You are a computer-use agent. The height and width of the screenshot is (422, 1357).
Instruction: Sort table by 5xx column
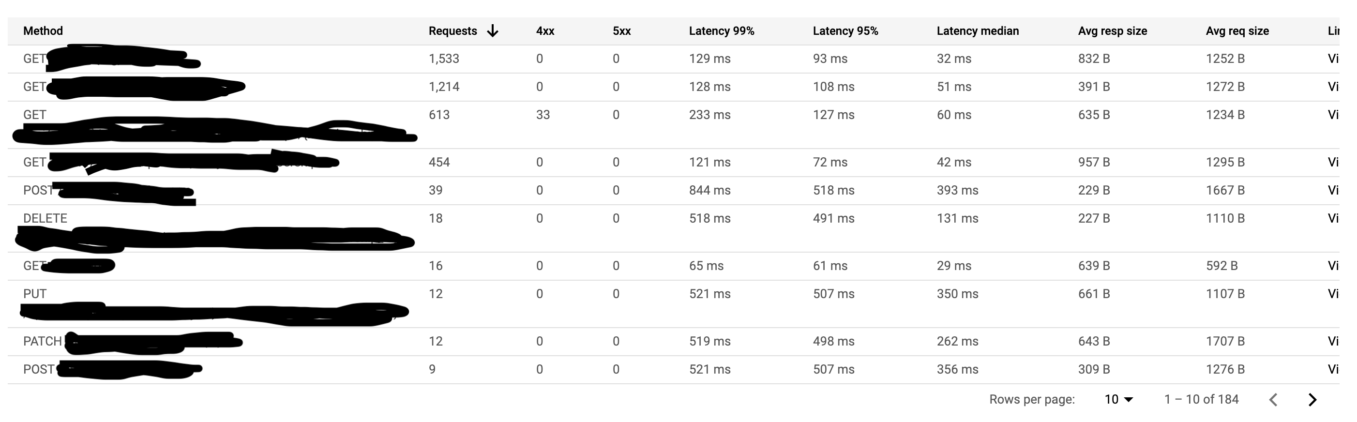621,31
